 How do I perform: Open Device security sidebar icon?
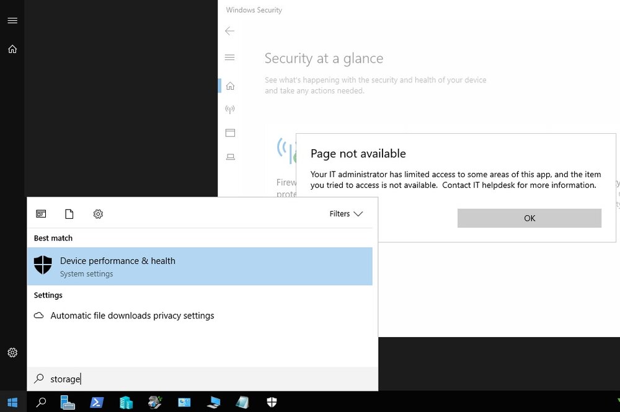[x=230, y=157]
